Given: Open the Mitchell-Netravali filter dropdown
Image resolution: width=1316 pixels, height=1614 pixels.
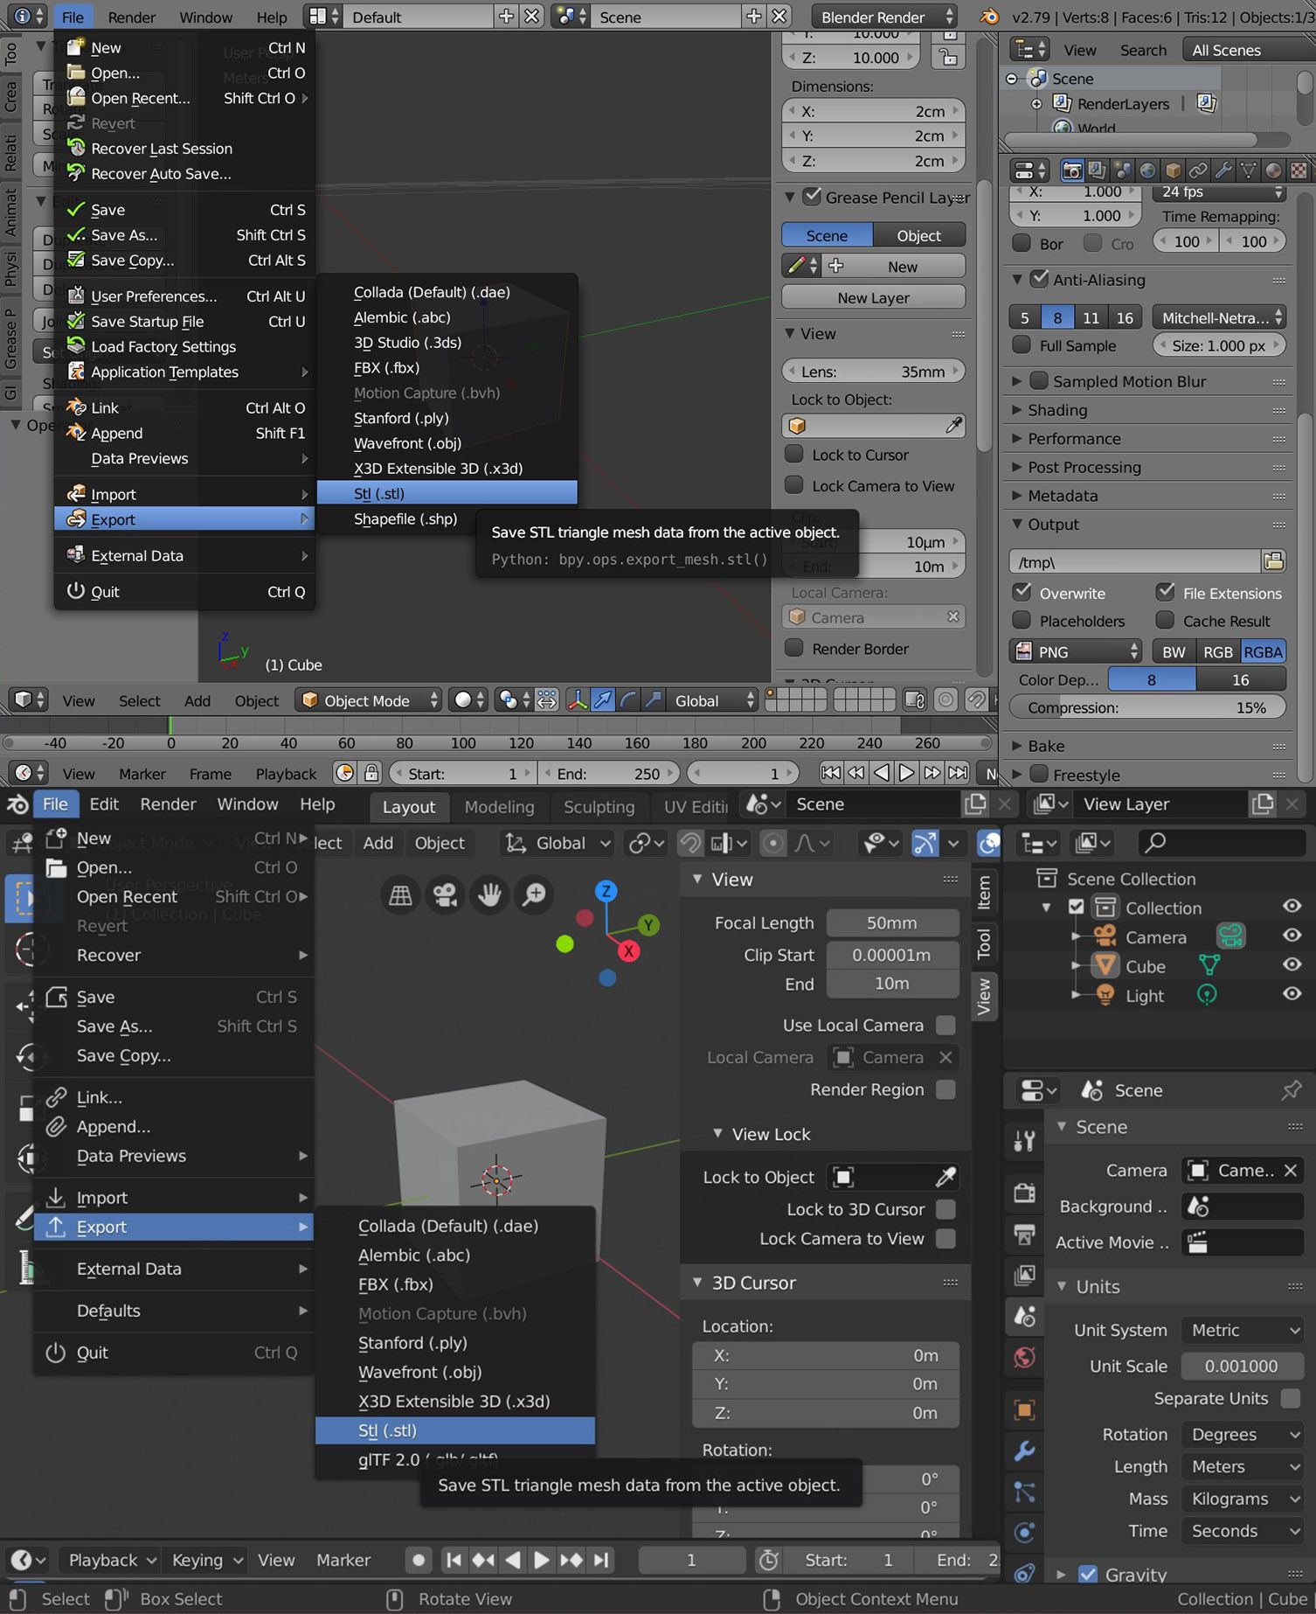Looking at the screenshot, I should [1219, 317].
